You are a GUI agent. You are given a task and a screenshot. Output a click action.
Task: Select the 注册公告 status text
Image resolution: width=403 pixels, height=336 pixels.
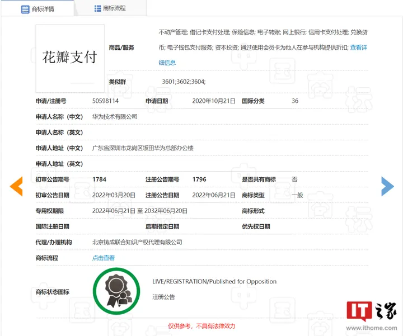[x=163, y=297]
